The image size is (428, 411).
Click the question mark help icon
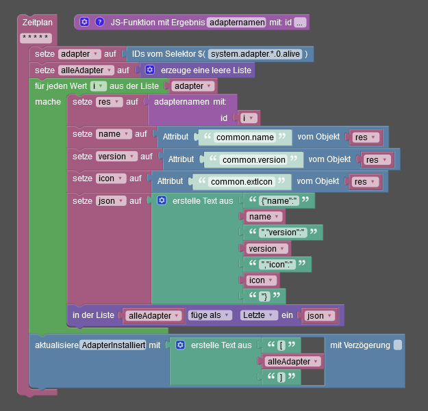click(99, 22)
